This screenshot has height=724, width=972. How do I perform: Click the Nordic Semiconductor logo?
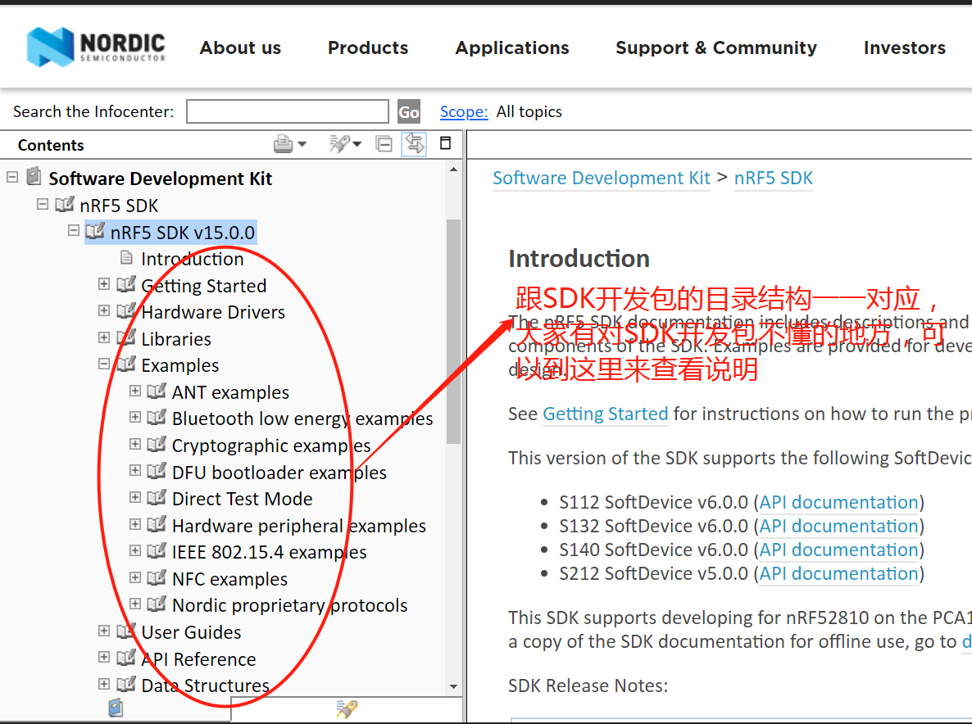(x=96, y=47)
